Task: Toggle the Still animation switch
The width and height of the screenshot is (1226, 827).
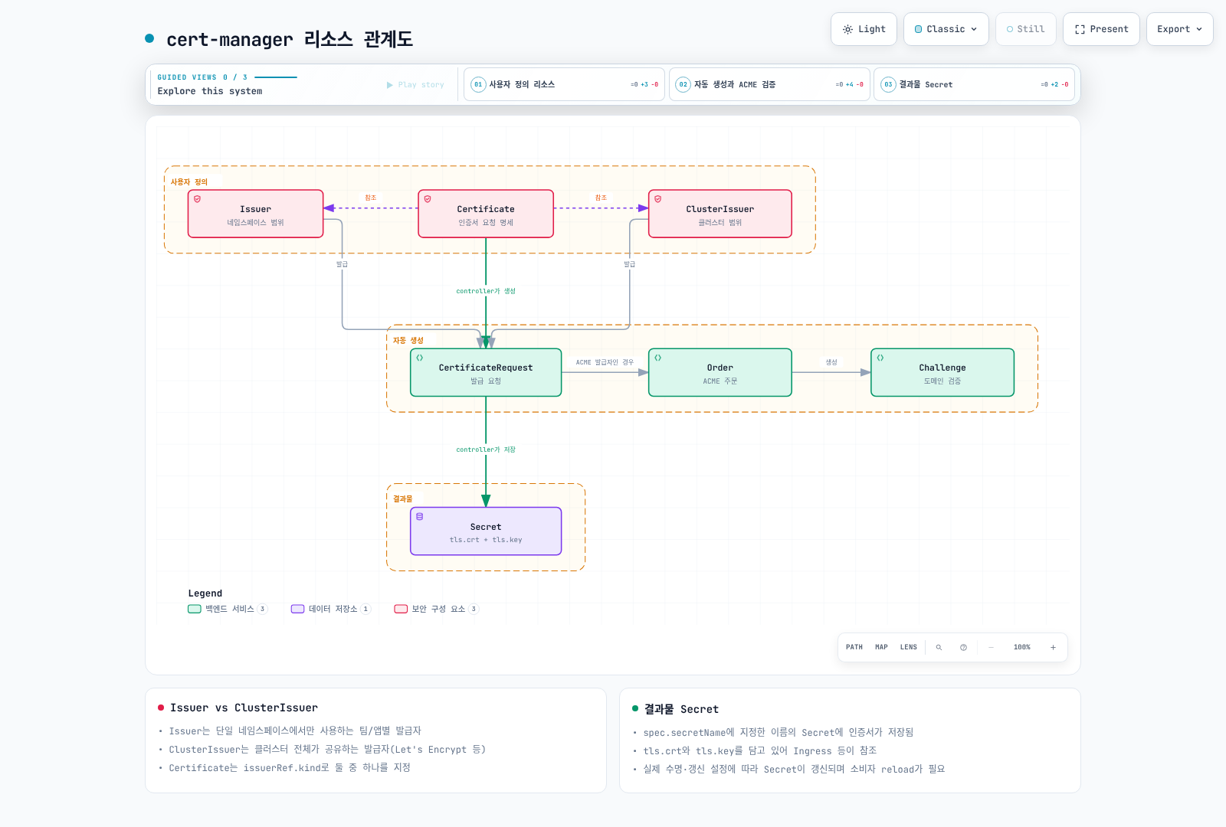Action: coord(1026,29)
